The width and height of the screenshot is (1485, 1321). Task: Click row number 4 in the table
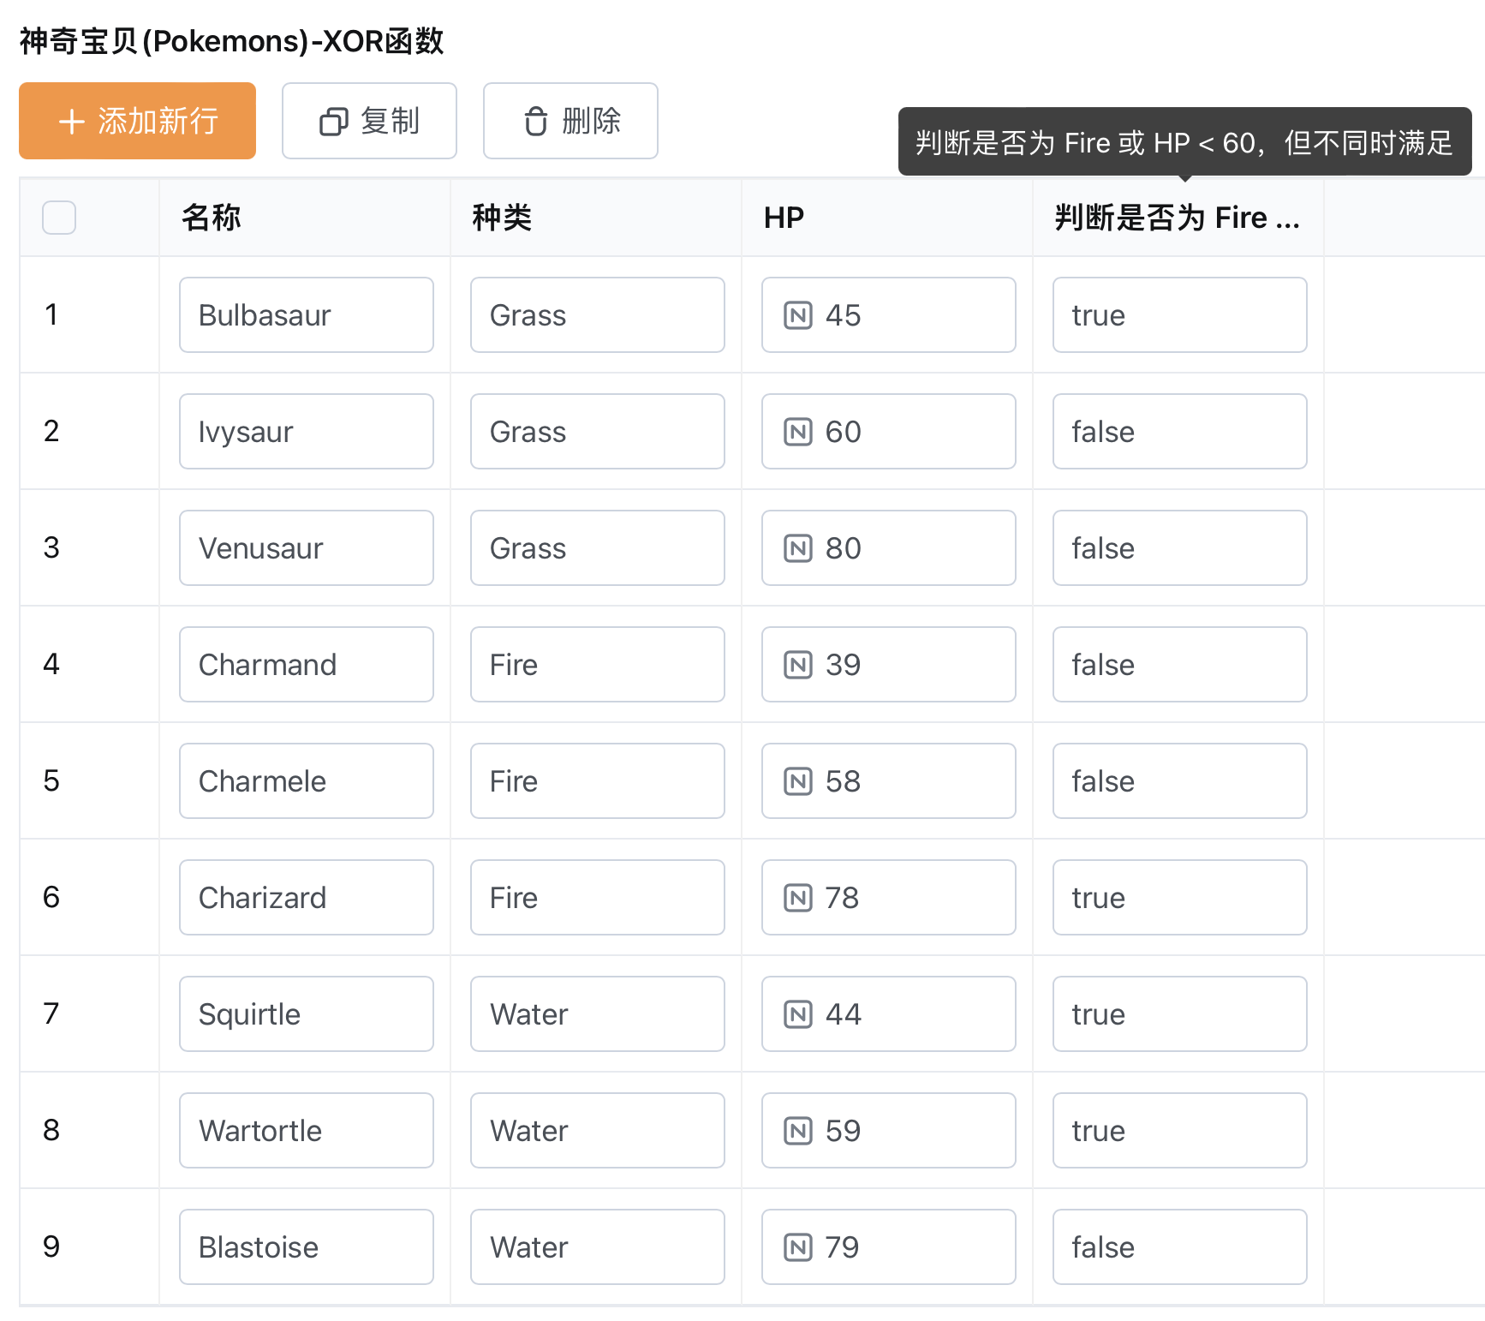pos(51,664)
